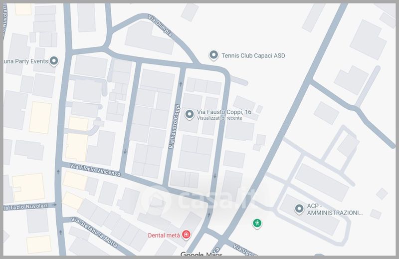Click the Via Olimpia street name
This screenshot has height=259, width=399.
[x=160, y=25]
